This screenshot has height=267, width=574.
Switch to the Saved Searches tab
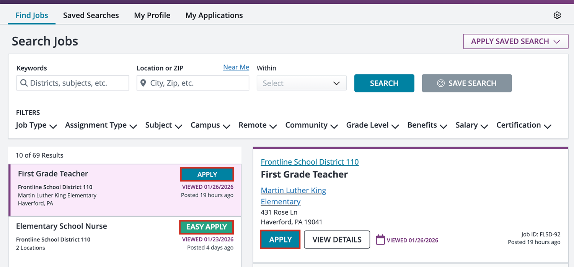tap(91, 15)
